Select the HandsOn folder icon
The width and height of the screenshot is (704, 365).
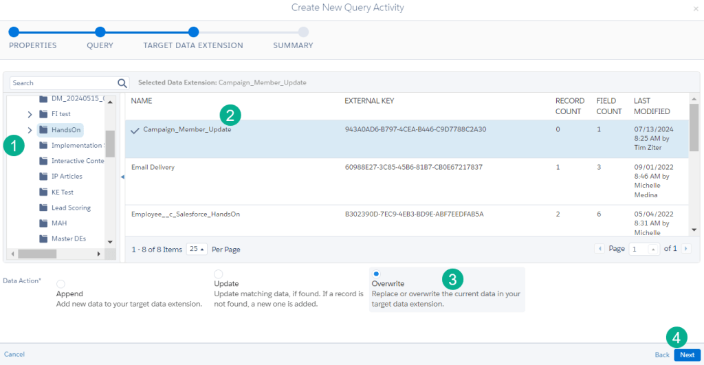click(44, 130)
